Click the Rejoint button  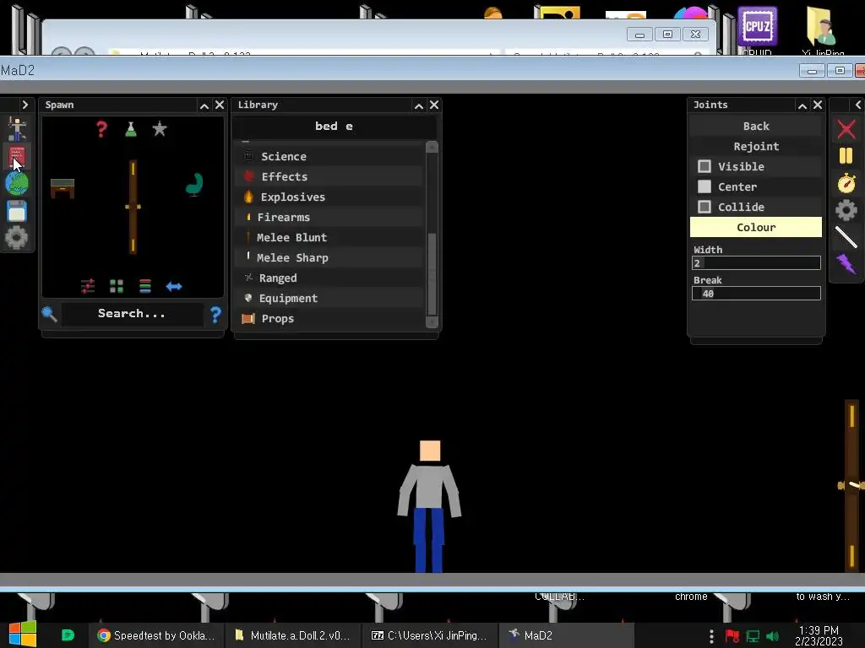coord(756,147)
